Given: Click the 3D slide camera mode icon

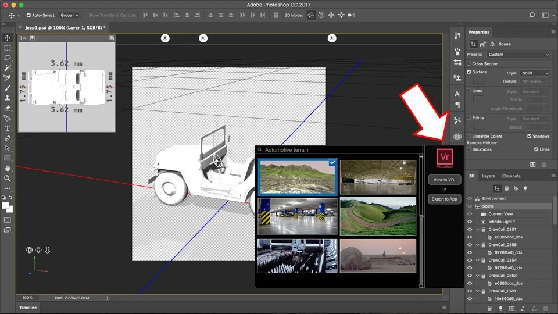Looking at the screenshot, I should click(341, 15).
